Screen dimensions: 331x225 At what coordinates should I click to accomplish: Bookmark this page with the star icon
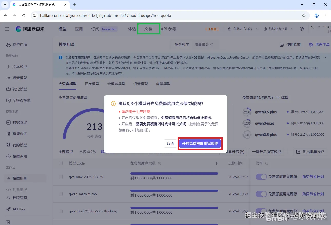304,16
